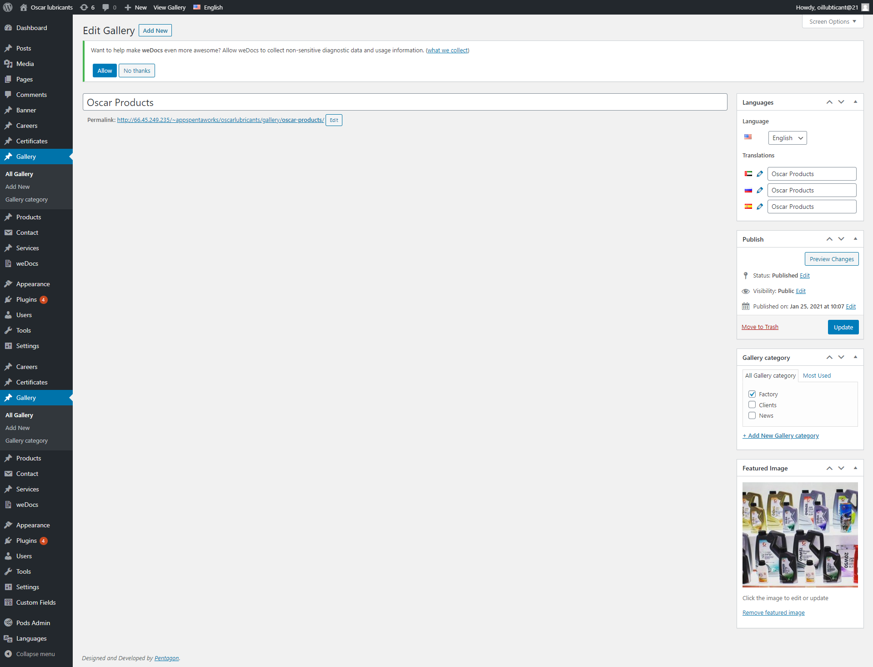Move Featured Image box down

841,468
